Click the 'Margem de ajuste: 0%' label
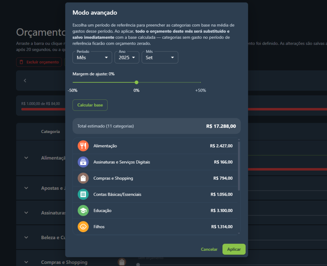 coord(94,74)
